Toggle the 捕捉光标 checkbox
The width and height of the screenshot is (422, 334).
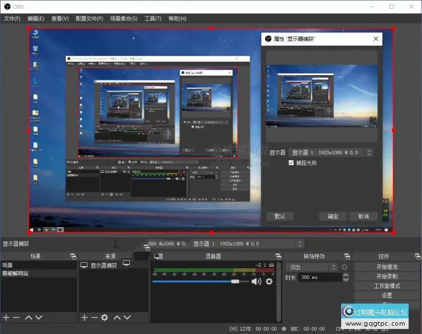291,163
